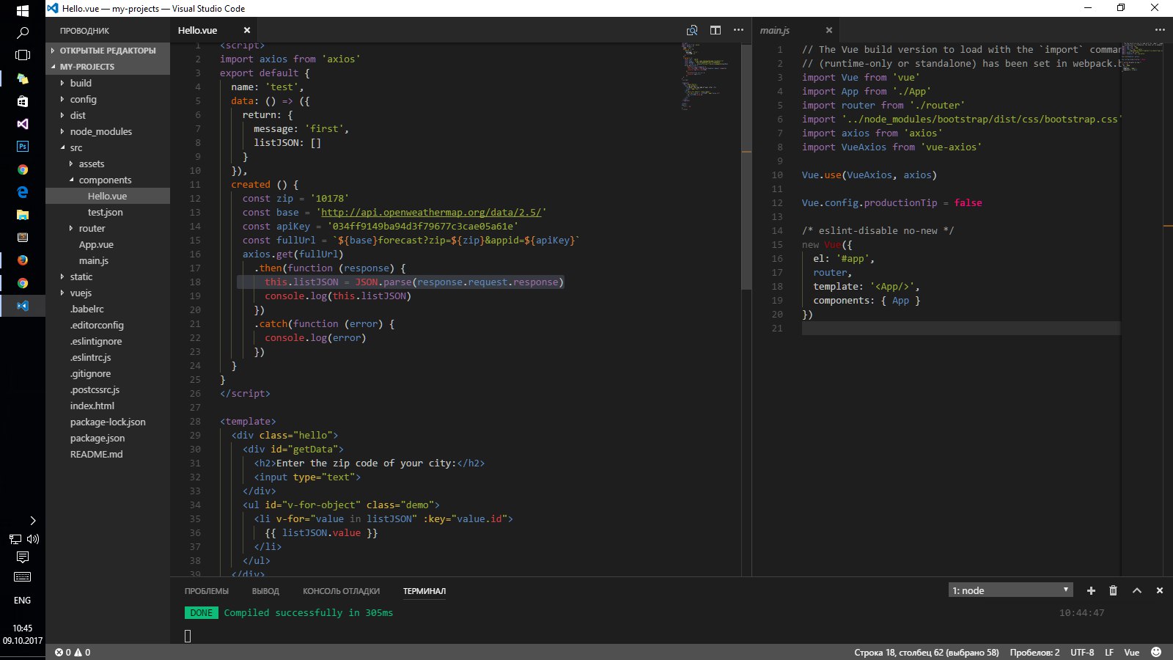Close the terminal panel
Image resolution: width=1173 pixels, height=660 pixels.
[1160, 590]
